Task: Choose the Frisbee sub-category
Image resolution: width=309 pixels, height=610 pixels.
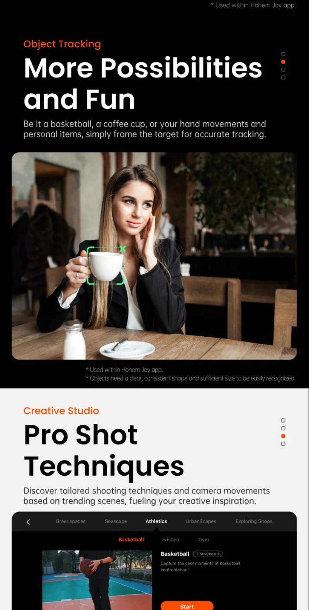Action: coord(171,540)
